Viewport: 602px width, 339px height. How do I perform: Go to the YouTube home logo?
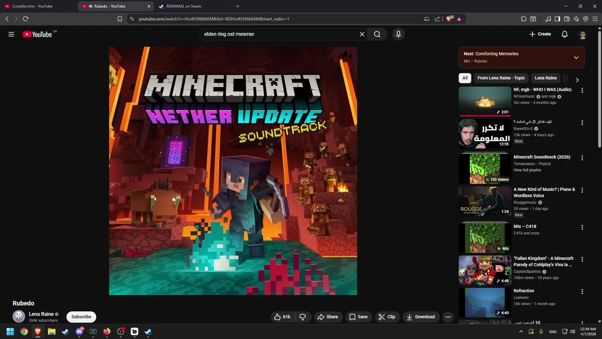[37, 34]
